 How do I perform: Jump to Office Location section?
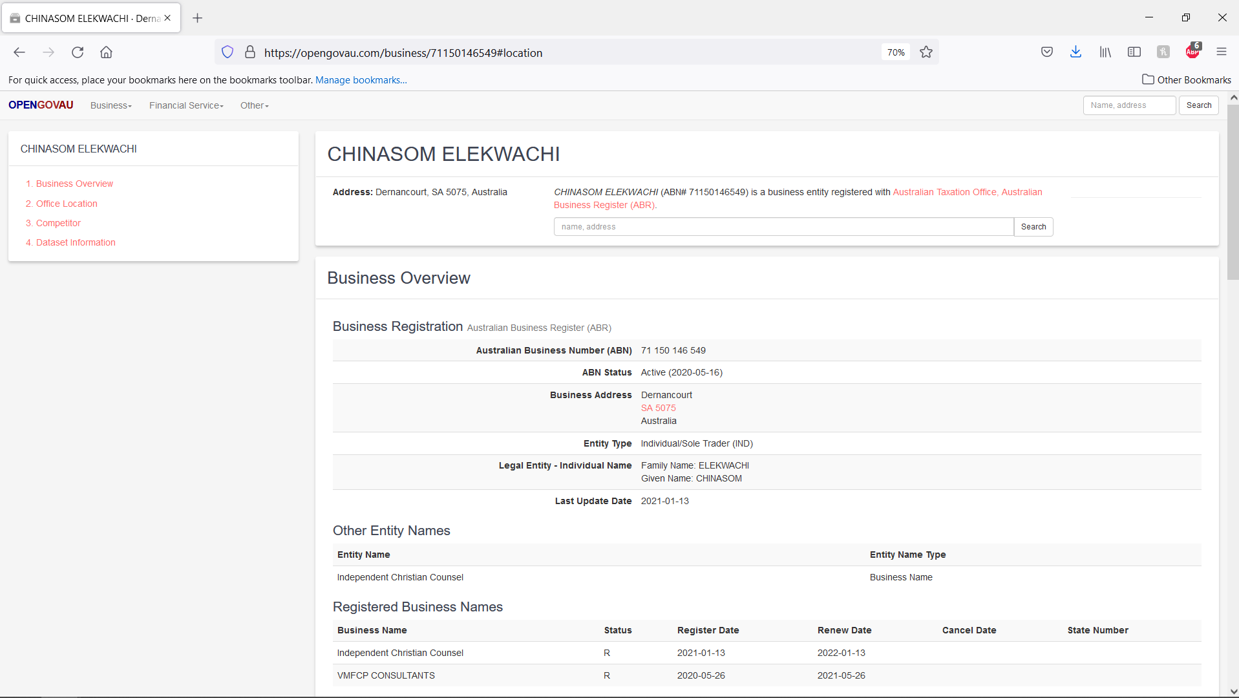67,204
